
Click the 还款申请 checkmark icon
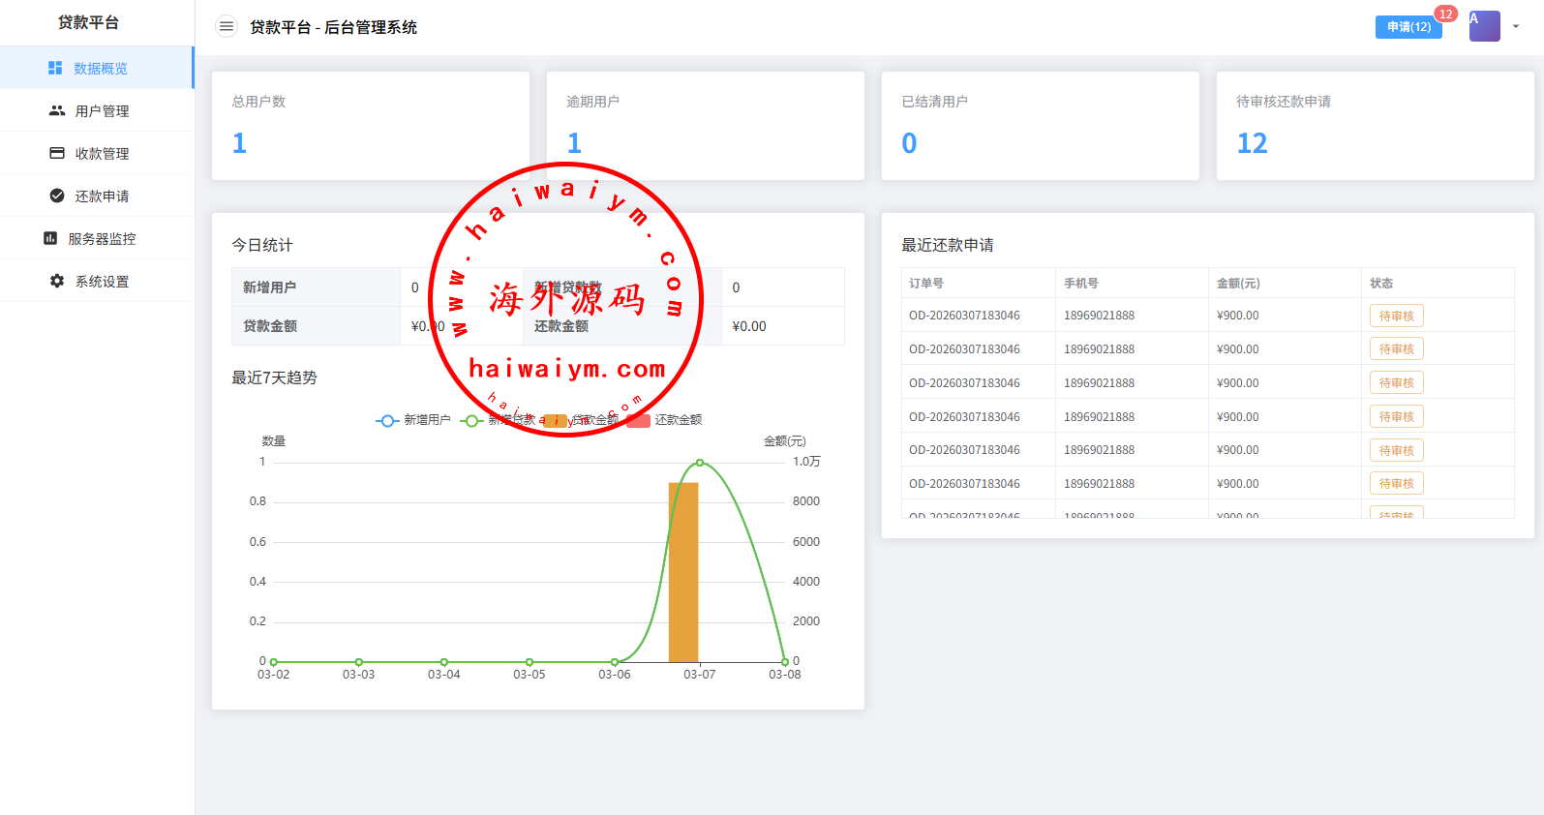click(x=57, y=196)
